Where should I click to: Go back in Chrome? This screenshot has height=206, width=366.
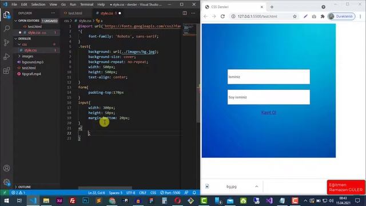click(205, 17)
